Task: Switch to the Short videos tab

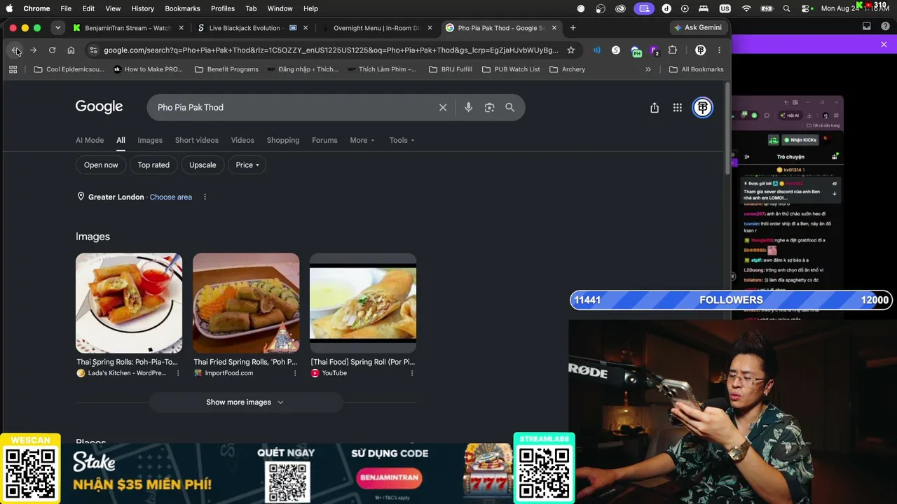Action: tap(197, 140)
